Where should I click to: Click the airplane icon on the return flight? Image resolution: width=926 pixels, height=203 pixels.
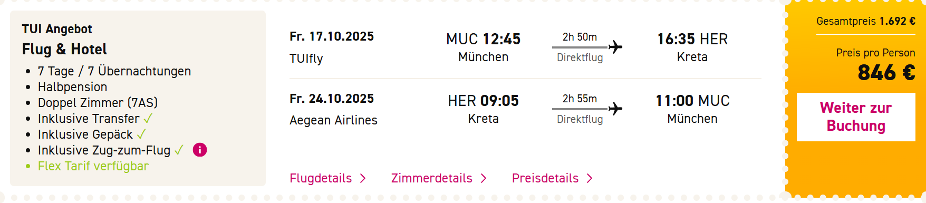click(x=615, y=109)
